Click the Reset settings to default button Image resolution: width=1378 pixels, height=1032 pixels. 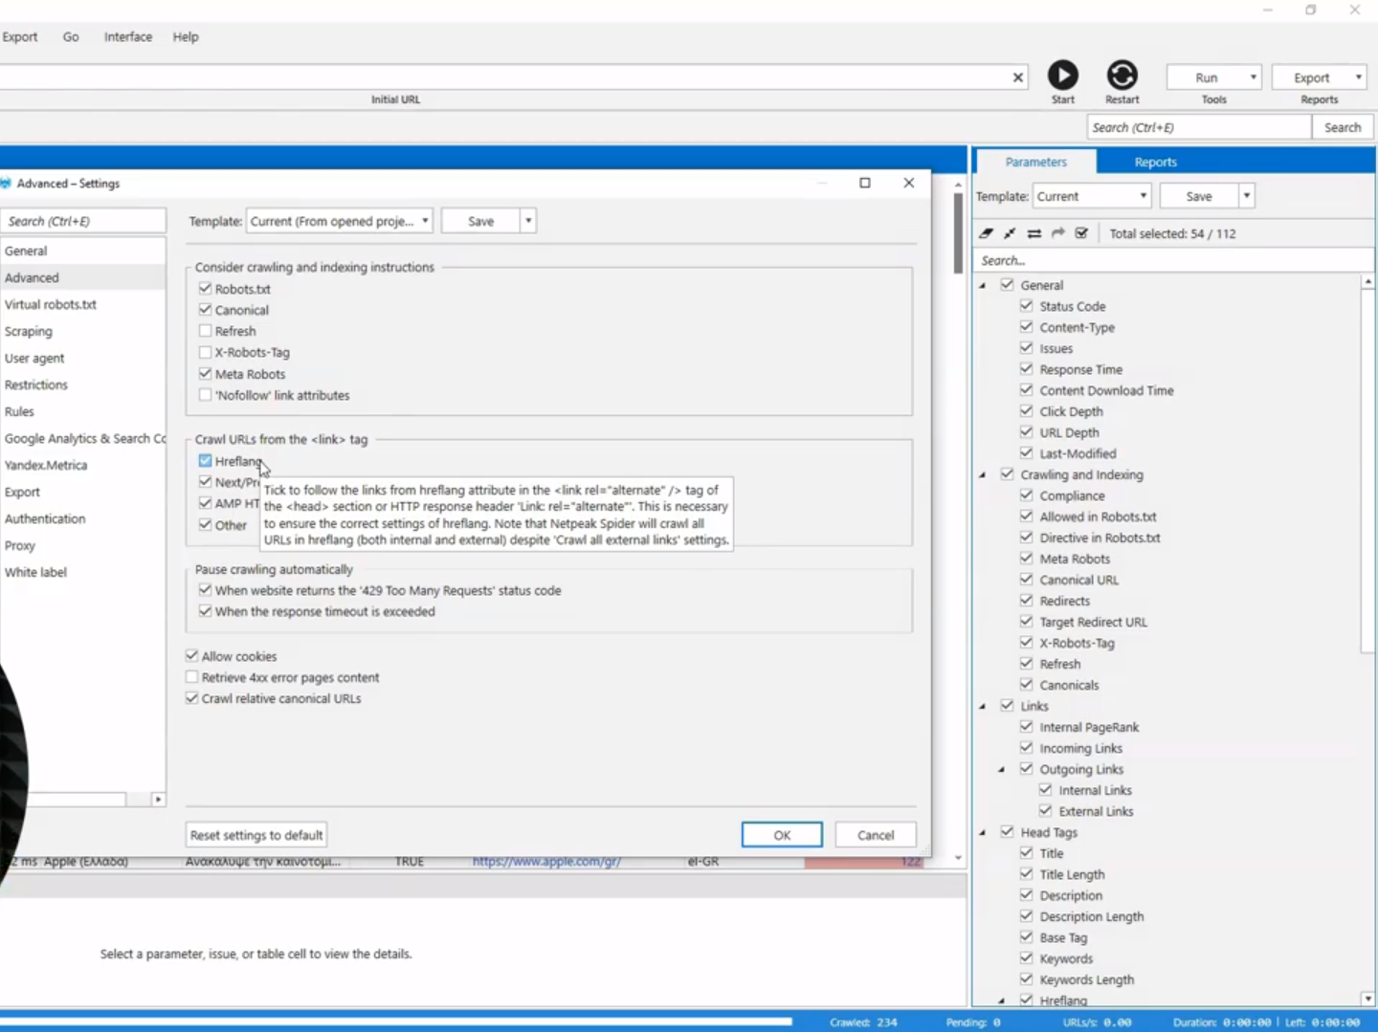256,834
